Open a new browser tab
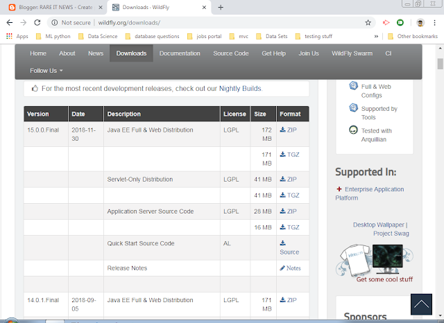Viewport: 444px width, 323px height. 221,8
